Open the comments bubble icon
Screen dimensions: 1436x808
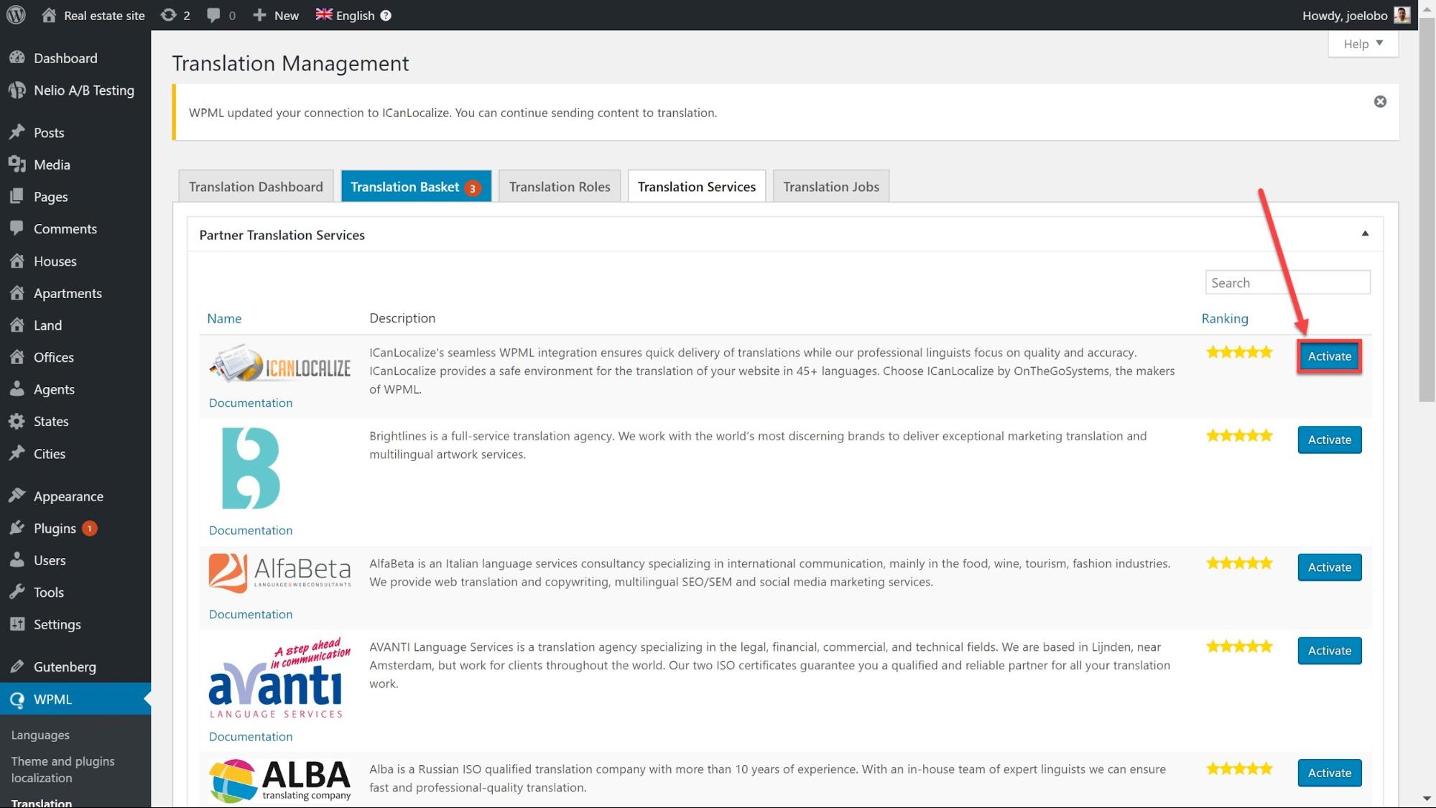coord(213,15)
